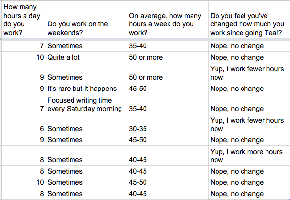Click the first 'Yup, I work fewer hours now' cell
290x200 pixels.
click(x=249, y=73)
